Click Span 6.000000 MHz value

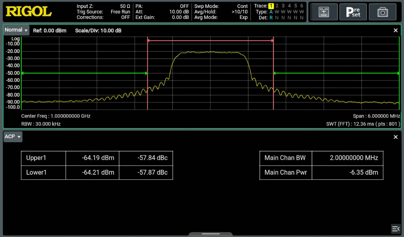pyautogui.click(x=377, y=116)
